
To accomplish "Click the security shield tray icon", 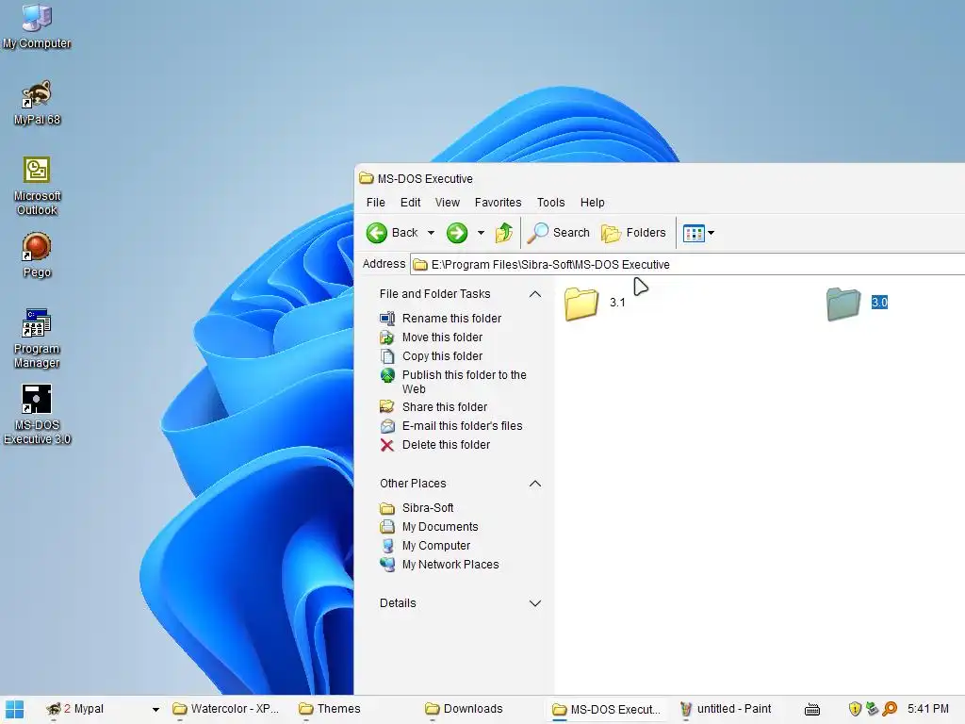I will (854, 709).
